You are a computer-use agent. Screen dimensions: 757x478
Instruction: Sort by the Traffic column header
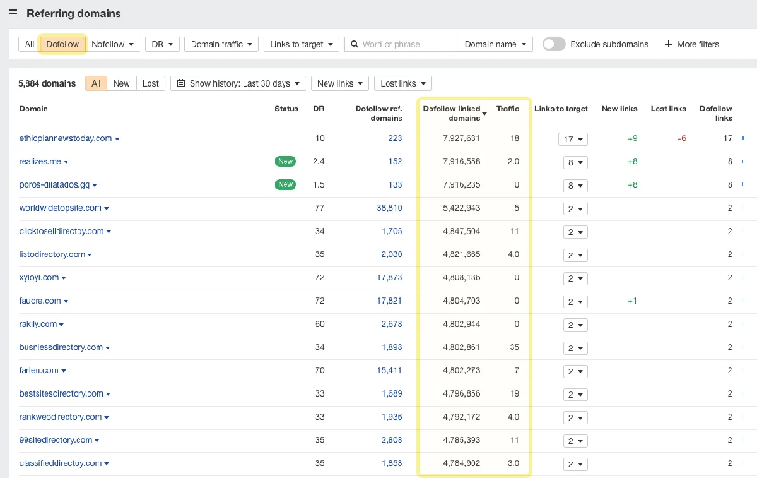[508, 109]
